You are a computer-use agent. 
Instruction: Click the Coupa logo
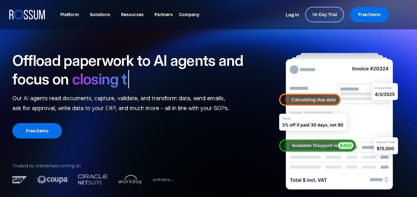pos(52,179)
